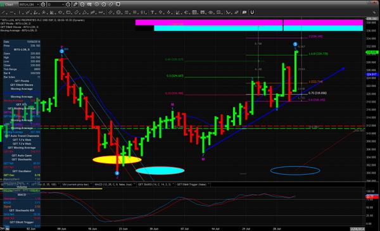
Task: Click the comment window icon in top bar
Action: pos(118,4)
